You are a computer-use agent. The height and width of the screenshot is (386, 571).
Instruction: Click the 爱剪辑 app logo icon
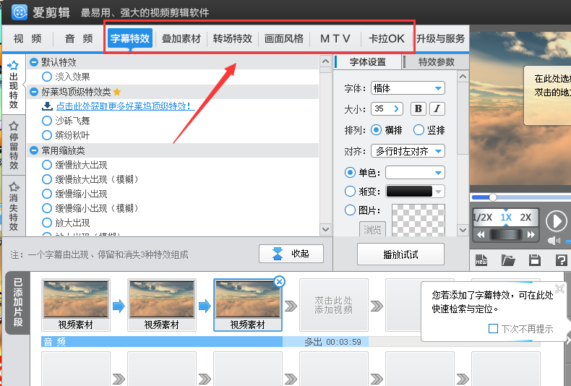coord(20,12)
